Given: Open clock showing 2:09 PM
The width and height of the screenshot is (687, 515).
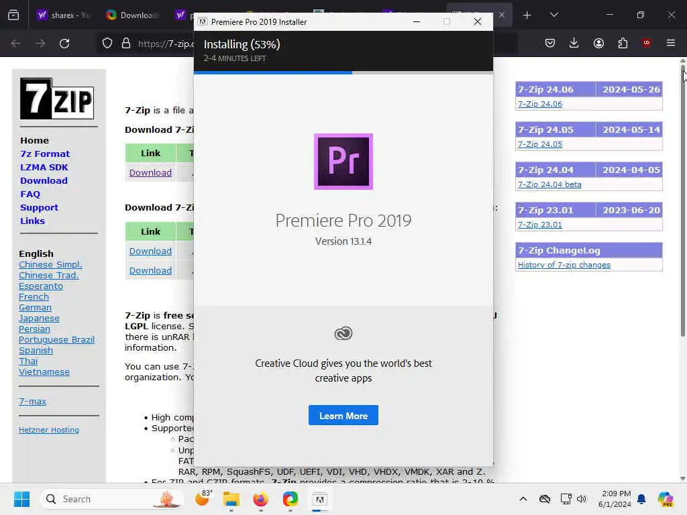Looking at the screenshot, I should pyautogui.click(x=615, y=499).
